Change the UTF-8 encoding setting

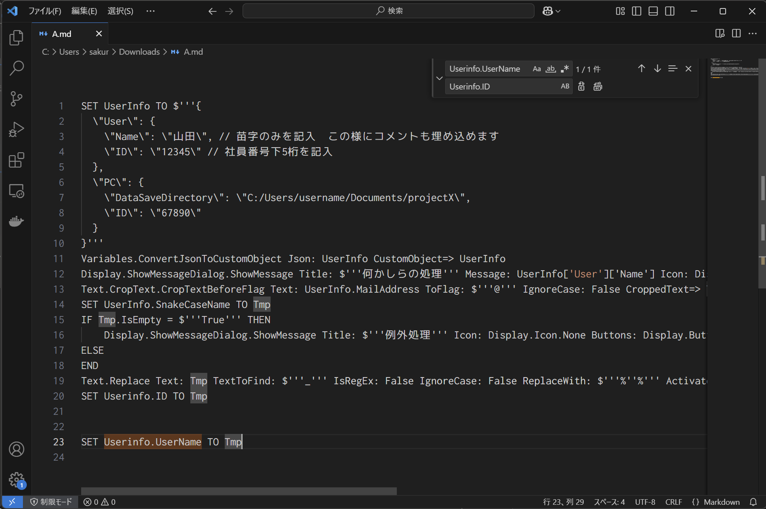coord(645,502)
